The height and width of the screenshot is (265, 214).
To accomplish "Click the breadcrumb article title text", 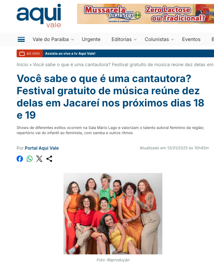I will click(123, 65).
